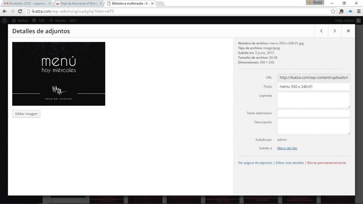Close the Biblioteca multimedia tab
Viewport: 363px width, 204px height.
point(152,4)
